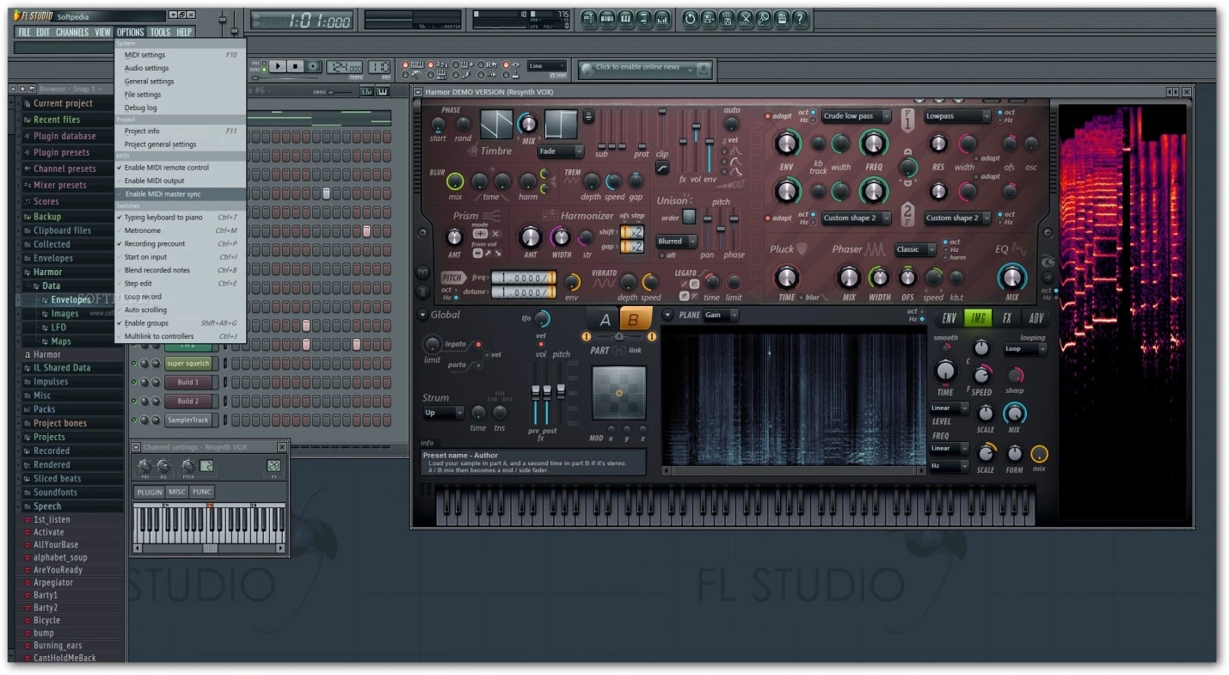Open the mixer icon in toolbar

pos(661,18)
